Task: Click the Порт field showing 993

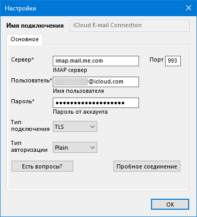Action: [173, 61]
